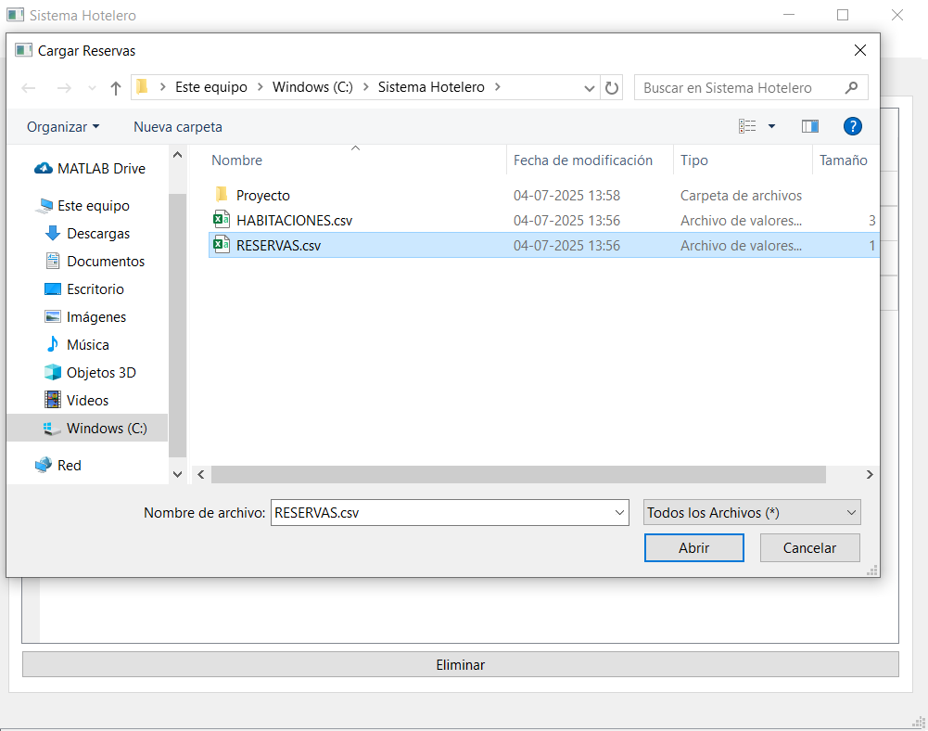Open the help question mark icon
Image resolution: width=928 pixels, height=731 pixels.
click(x=852, y=126)
